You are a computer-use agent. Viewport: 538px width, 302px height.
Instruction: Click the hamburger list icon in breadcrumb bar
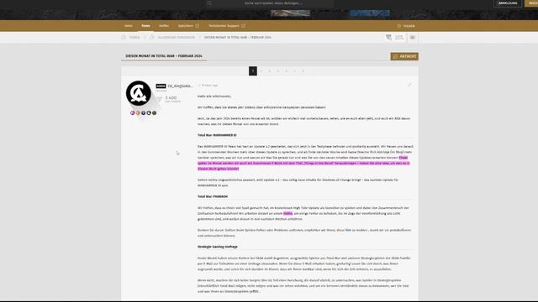pos(413,37)
